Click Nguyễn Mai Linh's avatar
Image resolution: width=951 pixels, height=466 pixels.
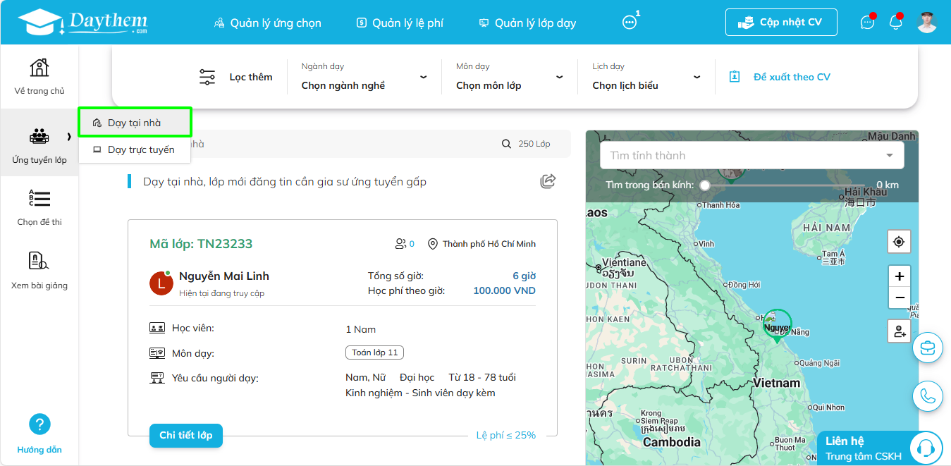click(161, 283)
